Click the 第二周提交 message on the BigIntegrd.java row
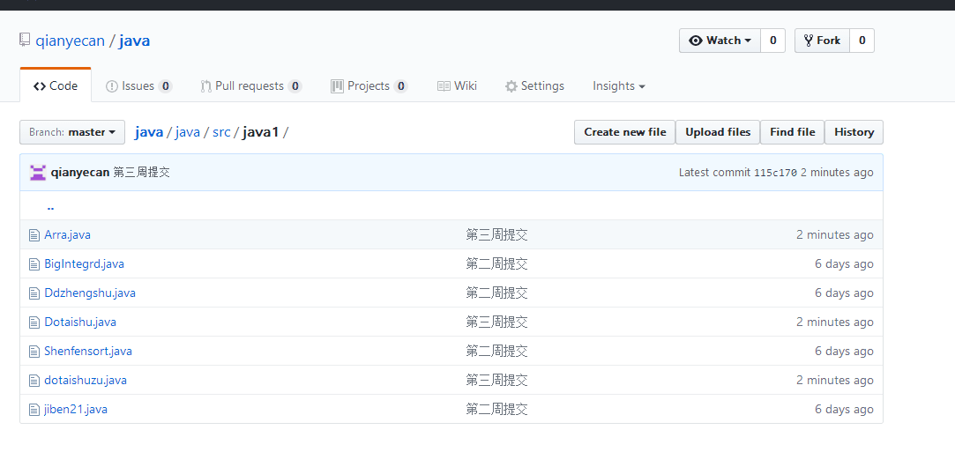The width and height of the screenshot is (955, 467). [496, 264]
